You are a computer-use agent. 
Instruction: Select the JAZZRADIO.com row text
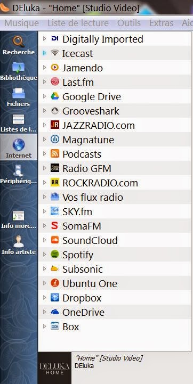coord(99,125)
